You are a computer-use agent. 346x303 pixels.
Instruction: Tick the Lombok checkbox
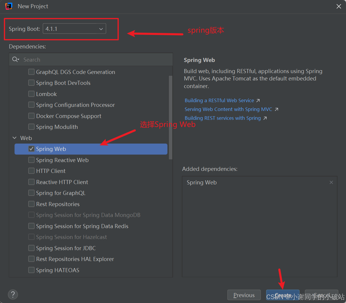[31, 94]
